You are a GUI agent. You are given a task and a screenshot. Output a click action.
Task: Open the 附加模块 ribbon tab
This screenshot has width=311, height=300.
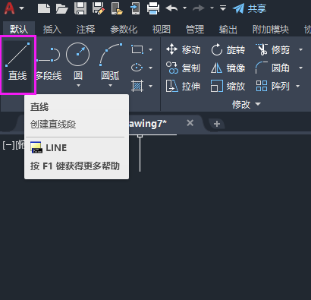(271, 30)
